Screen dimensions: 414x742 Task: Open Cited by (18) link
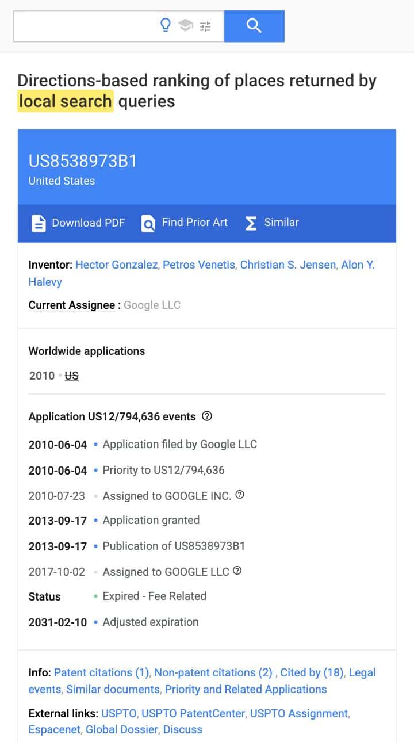coord(312,672)
